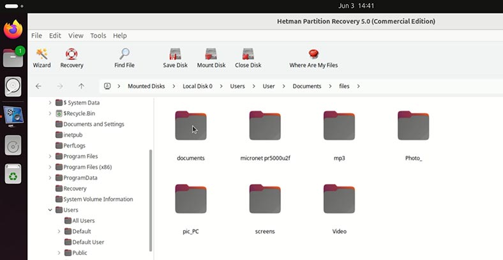The height and width of the screenshot is (260, 503).
Task: Select PerfLogs in the tree
Action: pos(70,146)
